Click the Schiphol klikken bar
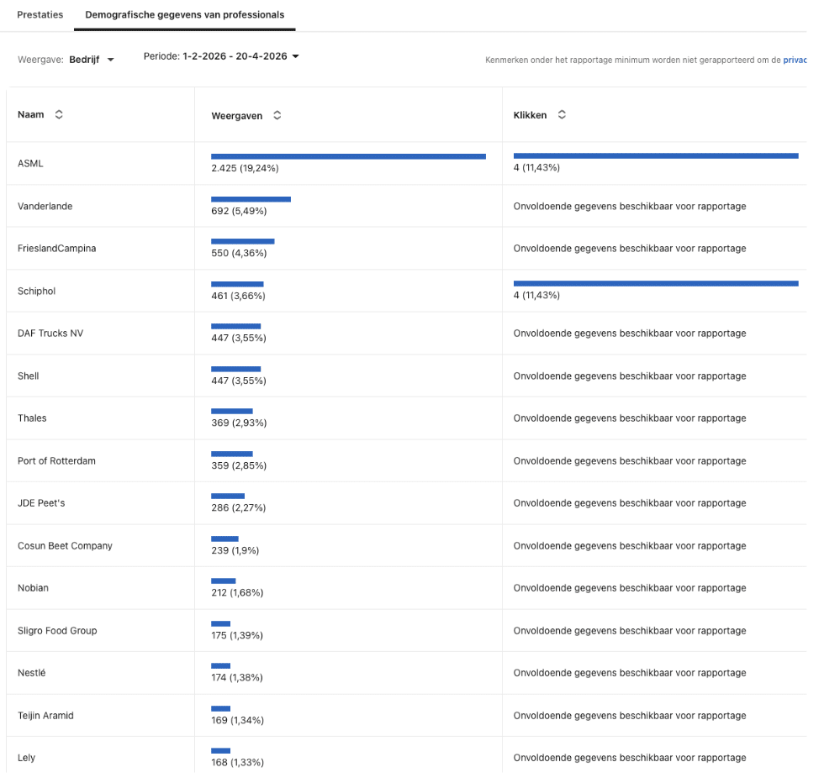The width and height of the screenshot is (824, 783). point(656,284)
